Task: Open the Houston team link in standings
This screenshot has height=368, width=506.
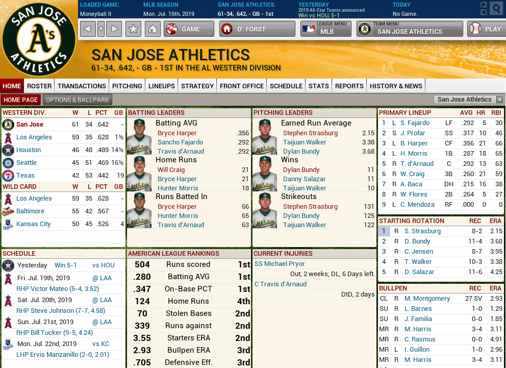Action: pyautogui.click(x=29, y=150)
